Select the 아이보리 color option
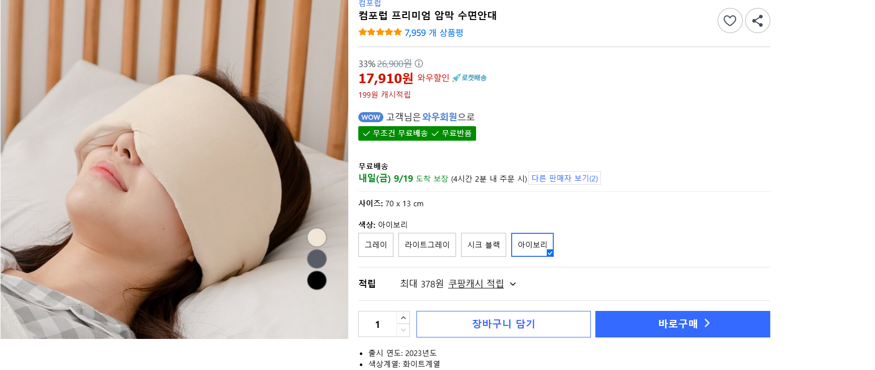875x370 pixels. pyautogui.click(x=532, y=245)
